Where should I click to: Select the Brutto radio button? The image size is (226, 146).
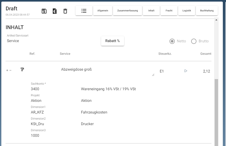coord(194,41)
